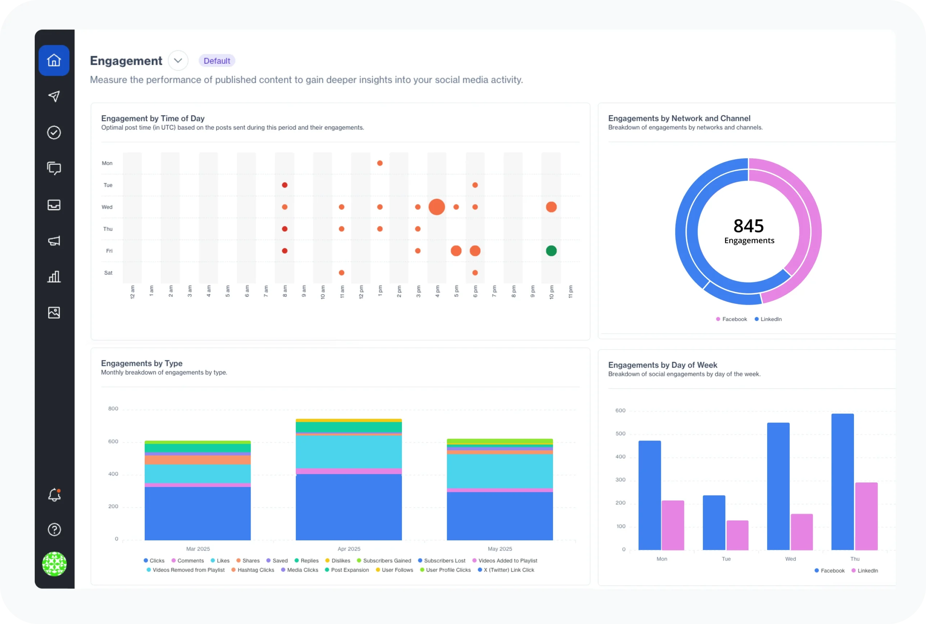Screen dimensions: 926x624
Task: Click the Apr 2025 Clicks bar segment
Action: 349,507
